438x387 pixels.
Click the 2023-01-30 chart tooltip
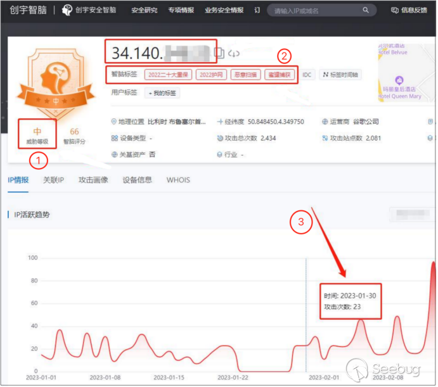point(351,302)
